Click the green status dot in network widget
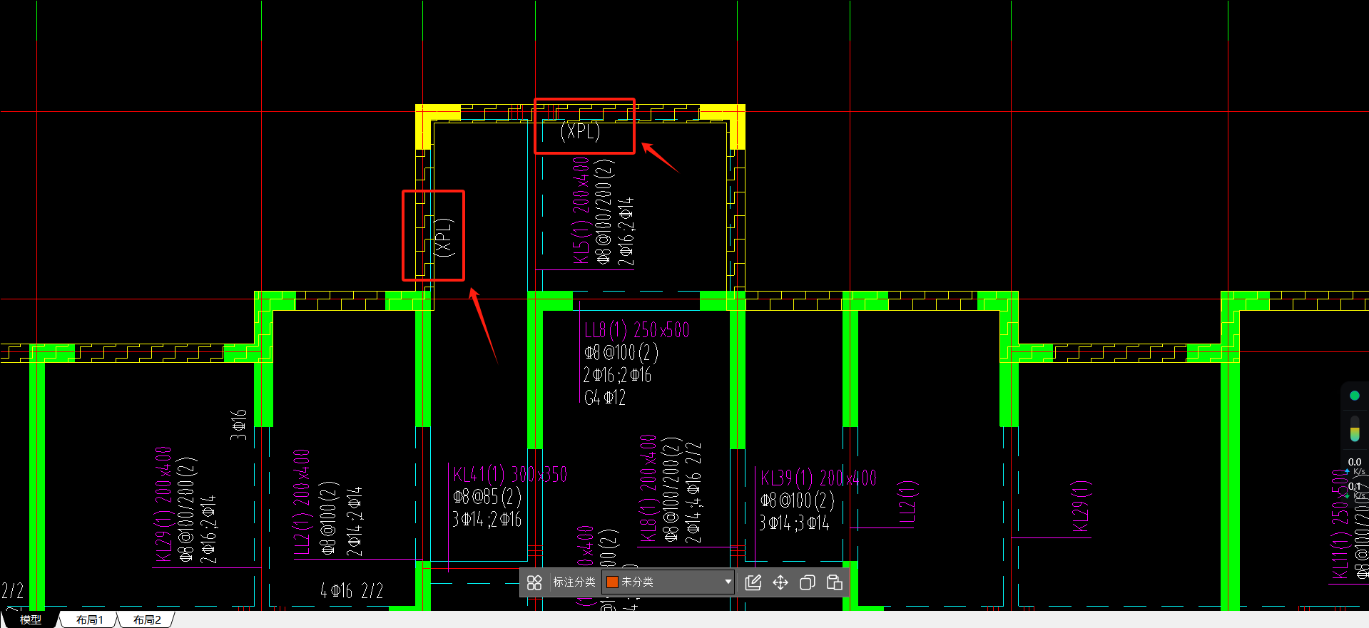This screenshot has width=1369, height=628. pyautogui.click(x=1355, y=396)
